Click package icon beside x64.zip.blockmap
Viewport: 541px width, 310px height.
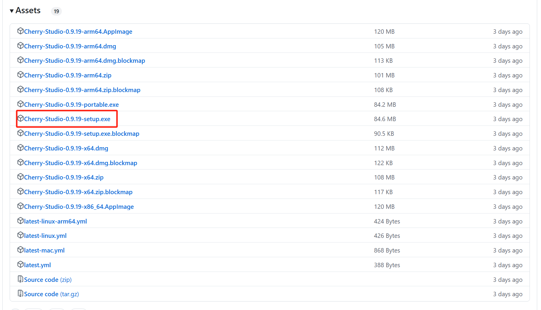coord(20,191)
